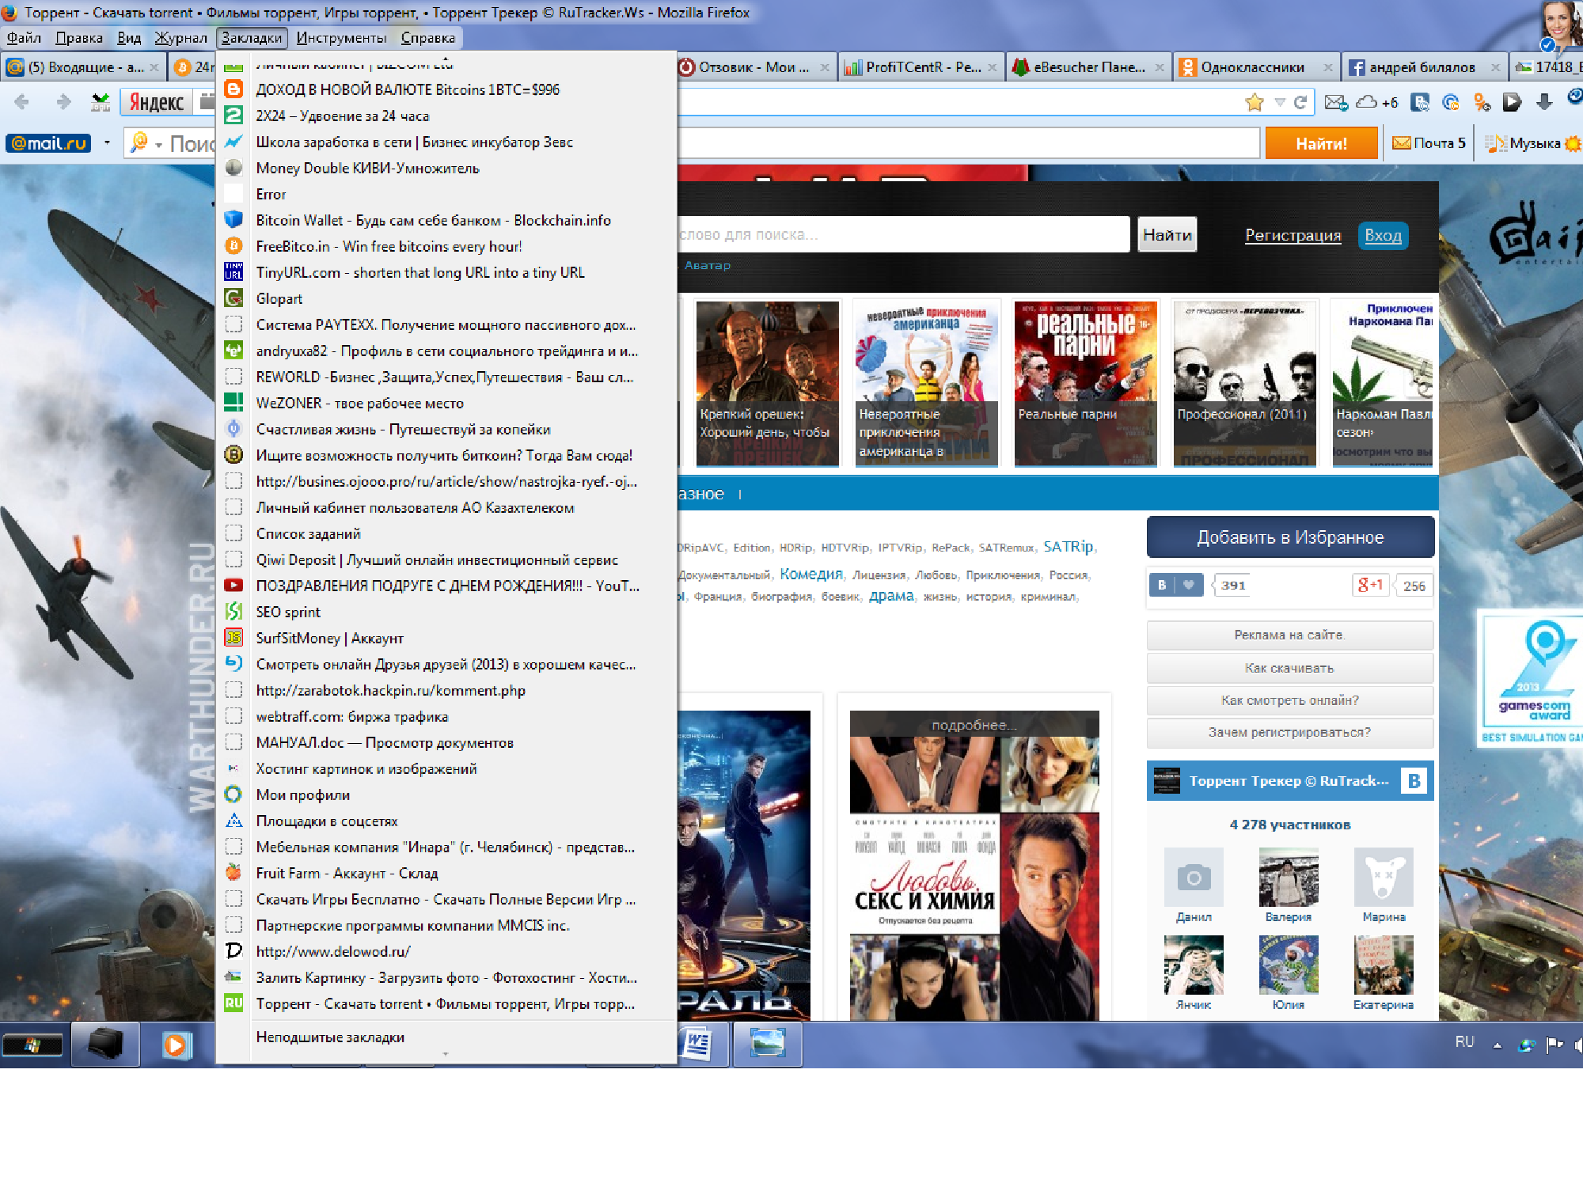1583x1187 pixels.
Task: Expand the address bar history dropdown arrow
Action: tap(1279, 102)
